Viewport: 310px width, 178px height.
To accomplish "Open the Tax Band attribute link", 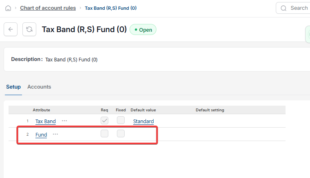I will (46, 122).
